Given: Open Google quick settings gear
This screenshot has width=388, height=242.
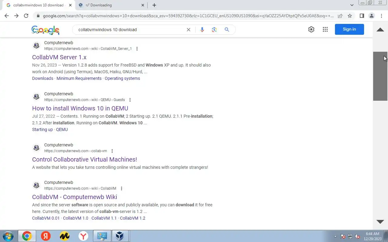Looking at the screenshot, I should [311, 29].
